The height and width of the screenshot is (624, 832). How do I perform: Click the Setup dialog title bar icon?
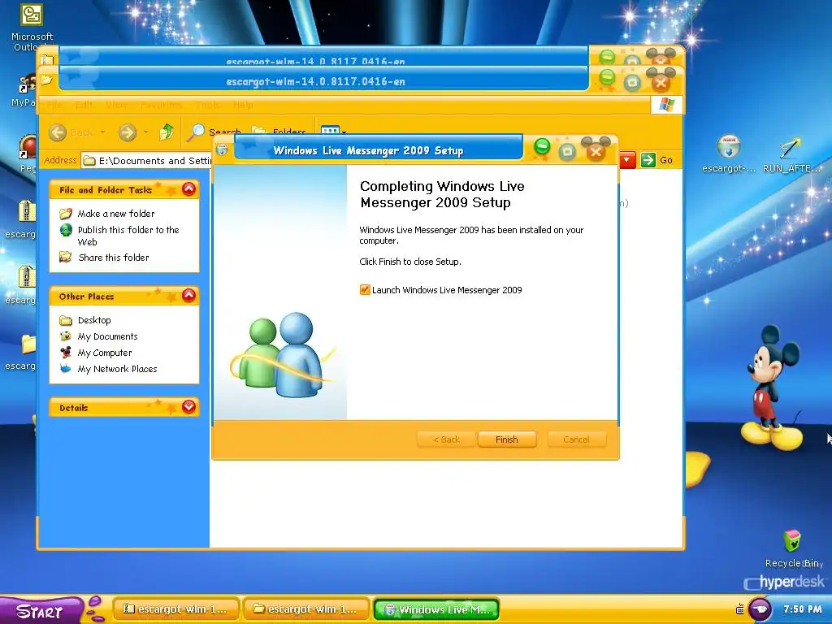[x=223, y=150]
